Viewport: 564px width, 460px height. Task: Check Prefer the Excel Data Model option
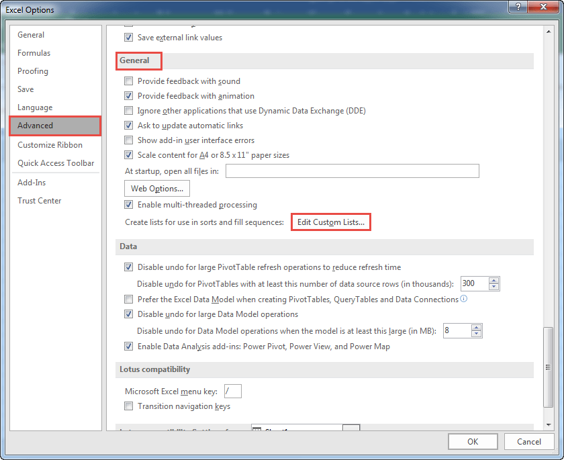point(128,300)
